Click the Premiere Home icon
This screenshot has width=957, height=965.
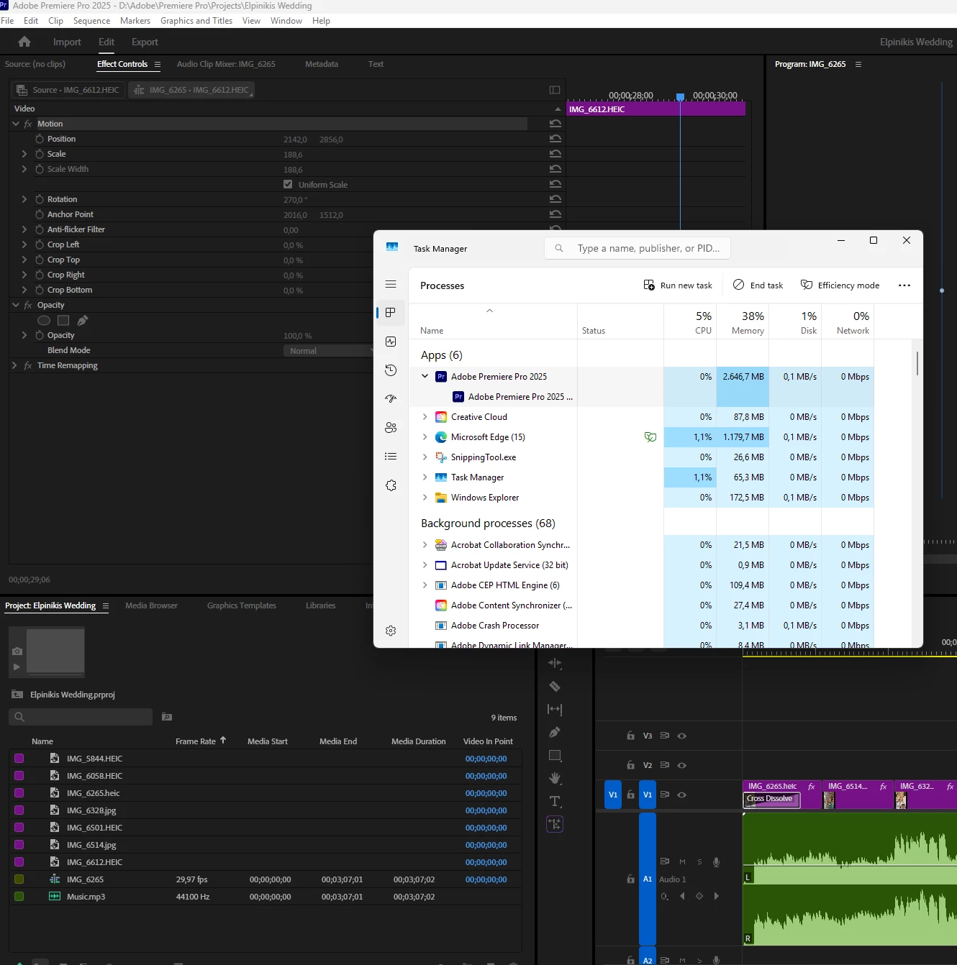click(x=24, y=42)
